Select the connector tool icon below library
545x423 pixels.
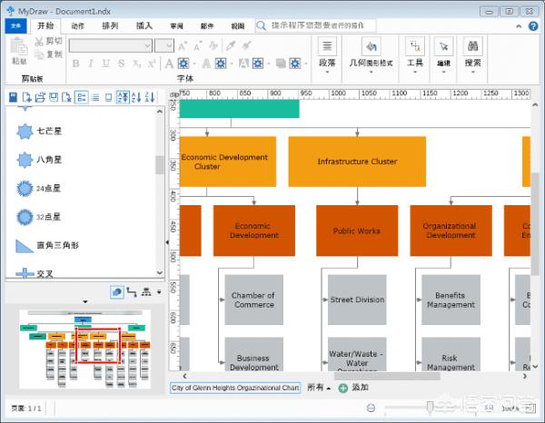[x=132, y=292]
